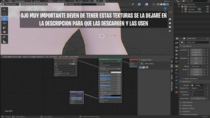Activate the Cursor tool in viewport toolbar
Screen dimensions: 210x118
[x=4, y=14]
